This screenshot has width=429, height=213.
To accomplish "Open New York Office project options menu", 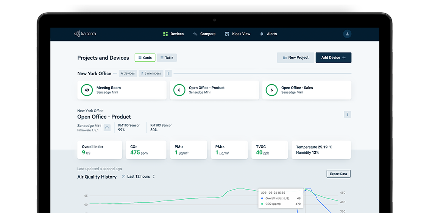I will (168, 73).
